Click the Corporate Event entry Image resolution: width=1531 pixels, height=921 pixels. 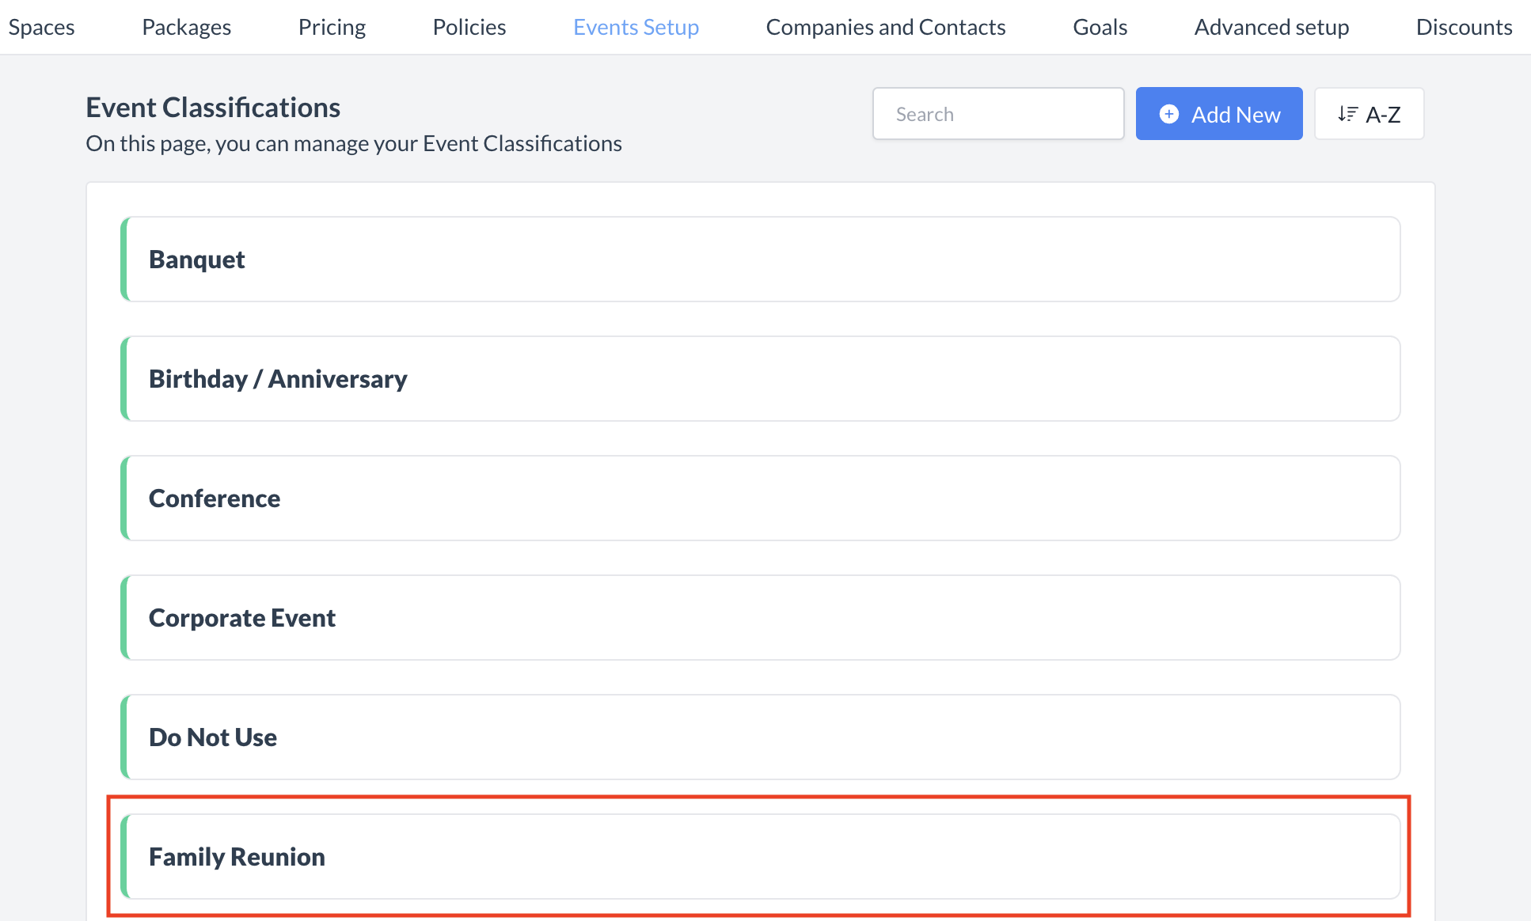(760, 617)
